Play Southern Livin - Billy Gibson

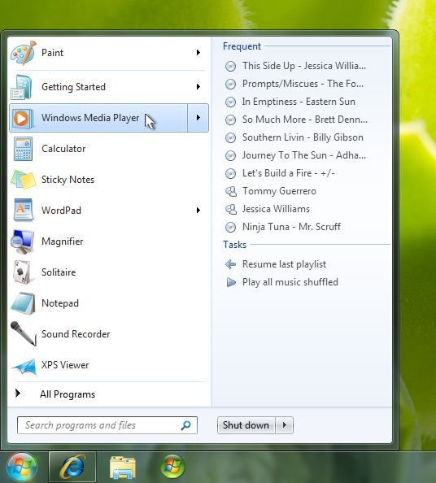coord(303,137)
